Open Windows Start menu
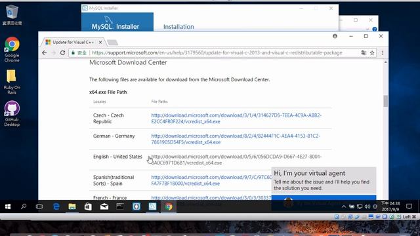Viewport: 420px width, 236px height. pyautogui.click(x=7, y=206)
